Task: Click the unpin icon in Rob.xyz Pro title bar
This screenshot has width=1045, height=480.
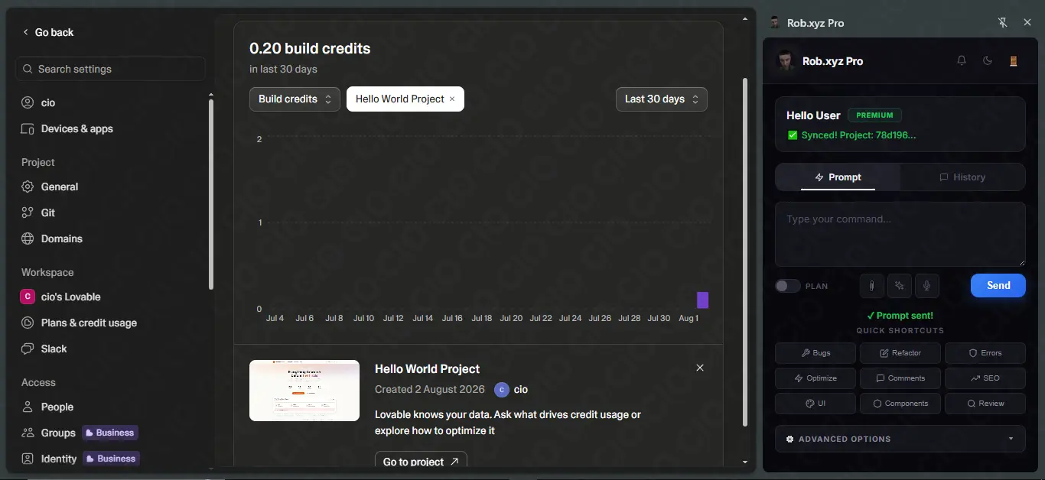Action: [x=1003, y=23]
